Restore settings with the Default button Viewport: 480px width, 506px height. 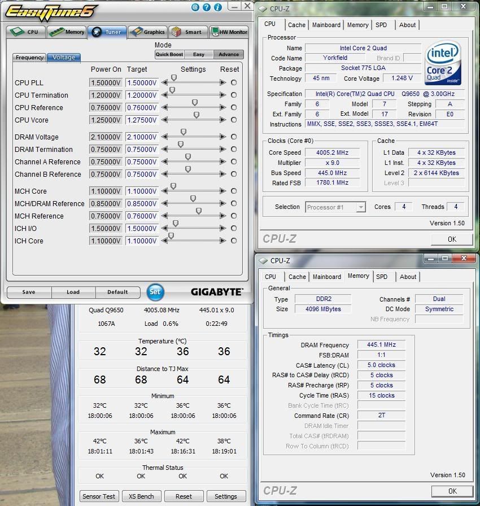[118, 292]
